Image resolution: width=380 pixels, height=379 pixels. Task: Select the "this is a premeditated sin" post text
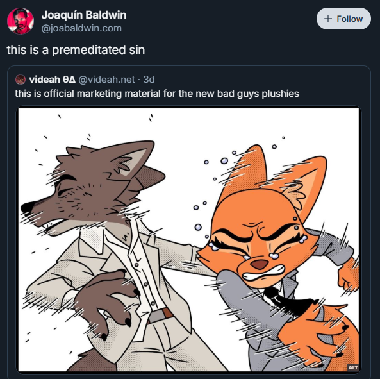coord(76,50)
